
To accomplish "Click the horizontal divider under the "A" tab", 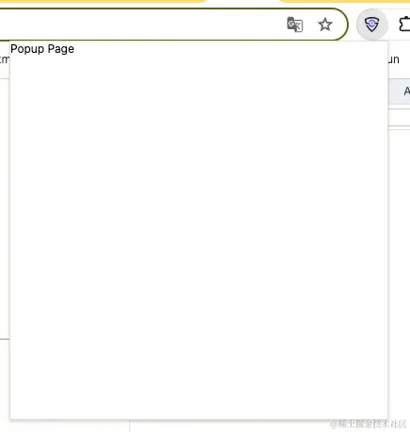I will pyautogui.click(x=399, y=108).
